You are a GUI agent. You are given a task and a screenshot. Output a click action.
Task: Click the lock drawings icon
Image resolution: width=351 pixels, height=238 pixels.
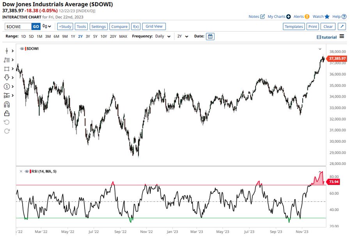(7, 114)
